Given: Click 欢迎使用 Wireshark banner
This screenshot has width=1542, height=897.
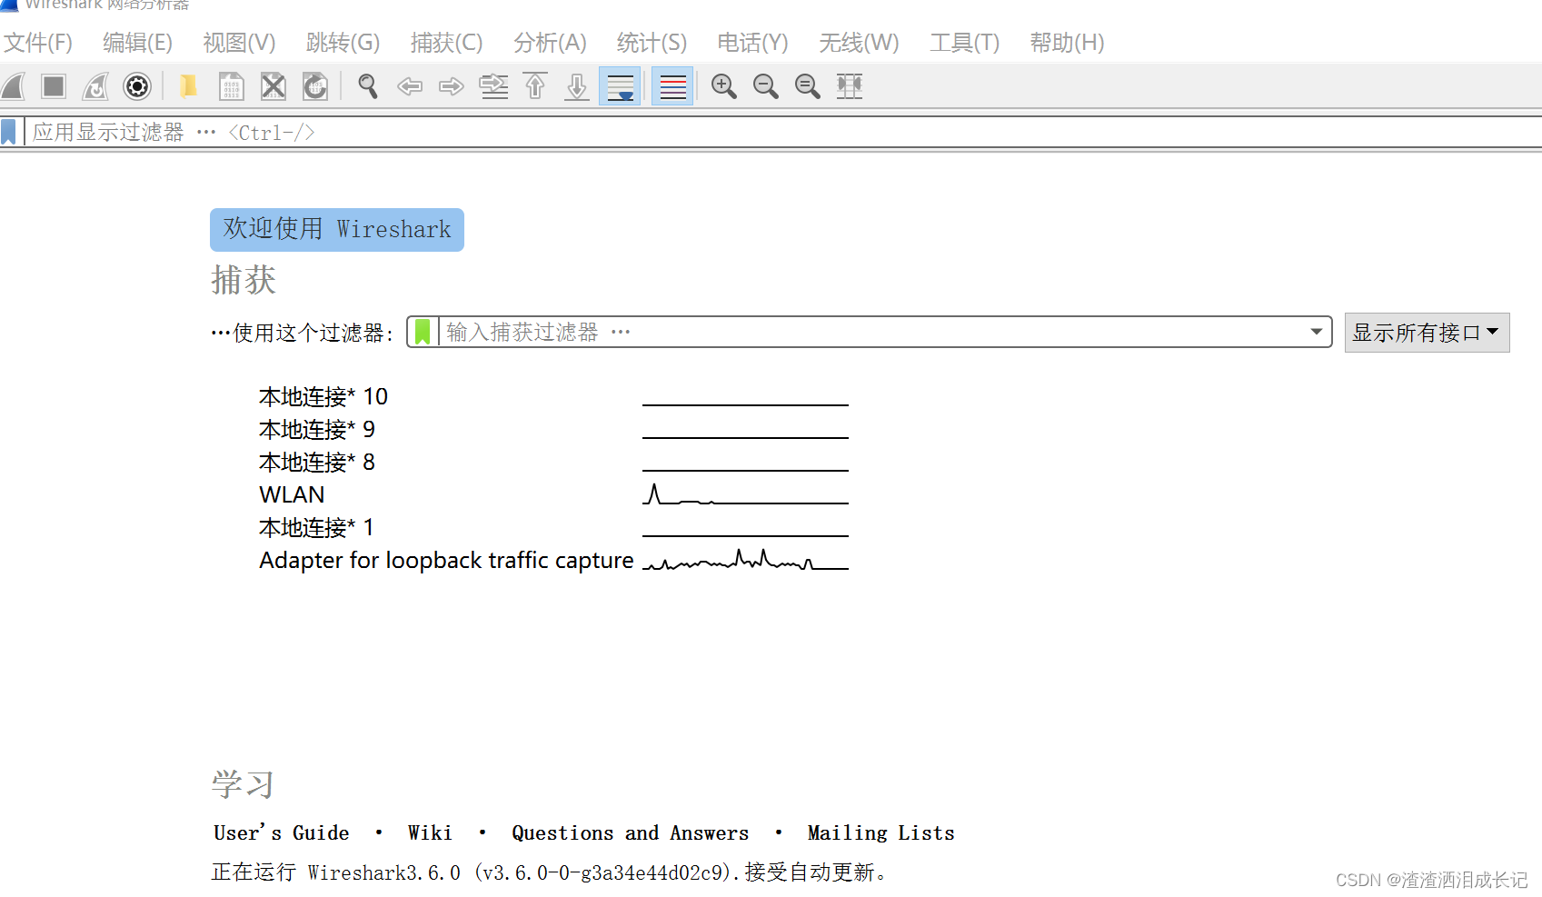Looking at the screenshot, I should 337,230.
